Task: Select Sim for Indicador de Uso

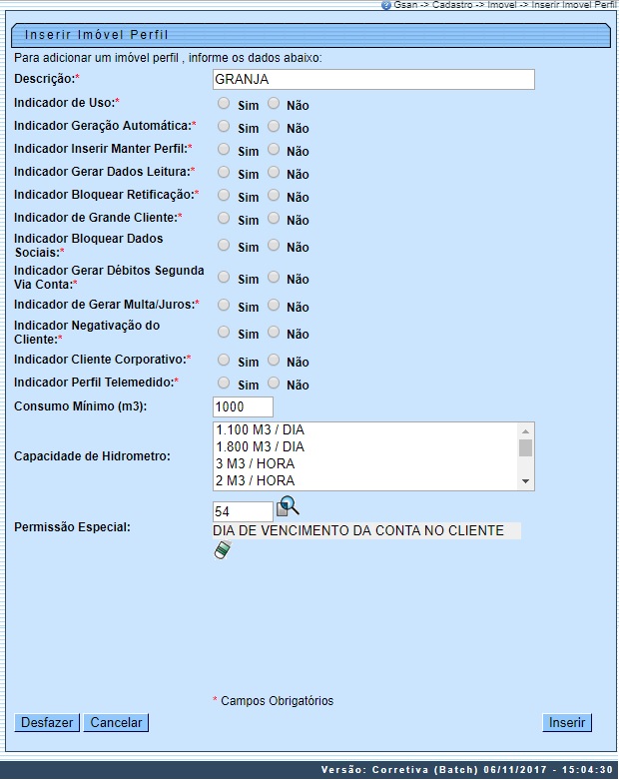Action: pos(224,103)
